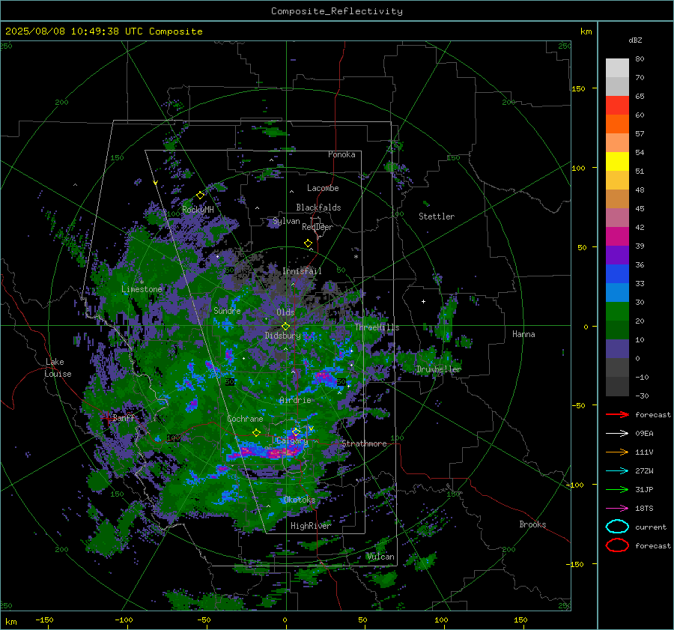This screenshot has height=630, width=674.
Task: Select the yellow diamond radar site near Olds
Action: coord(285,327)
